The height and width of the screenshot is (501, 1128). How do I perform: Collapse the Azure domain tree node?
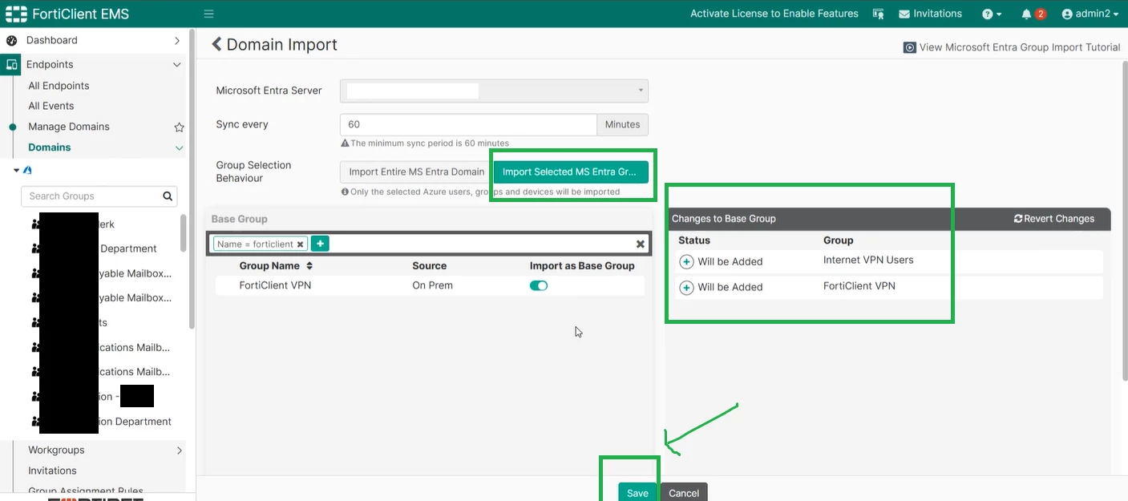tap(16, 171)
